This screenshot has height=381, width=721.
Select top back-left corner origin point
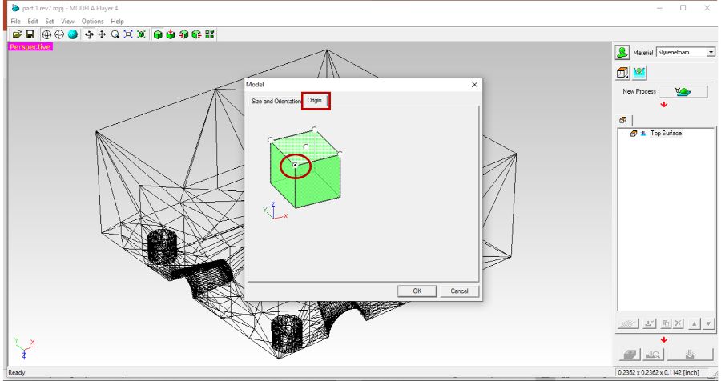pyautogui.click(x=271, y=140)
